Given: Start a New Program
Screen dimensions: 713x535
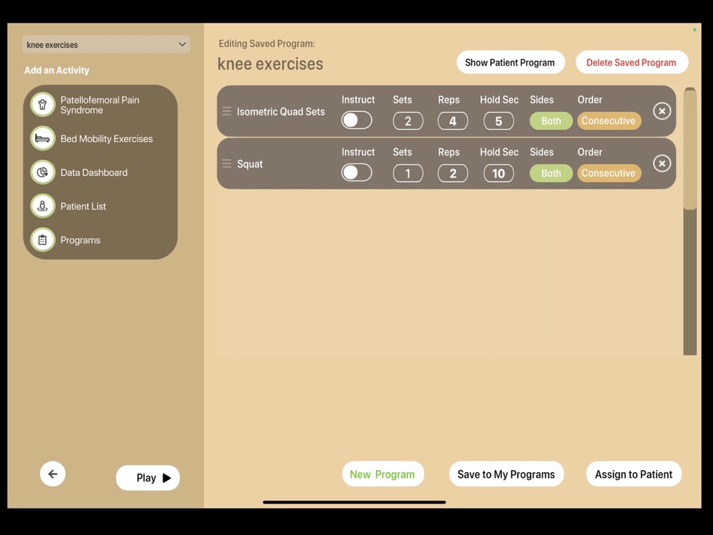Looking at the screenshot, I should click(383, 474).
